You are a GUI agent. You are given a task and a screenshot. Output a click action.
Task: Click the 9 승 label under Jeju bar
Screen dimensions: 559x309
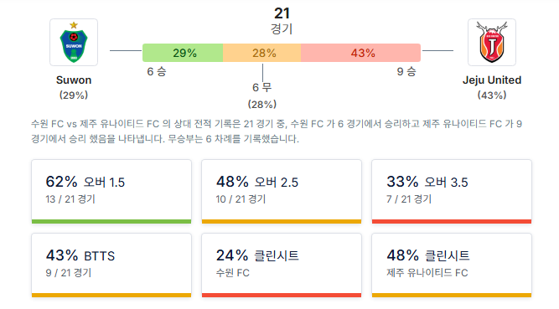[406, 71]
